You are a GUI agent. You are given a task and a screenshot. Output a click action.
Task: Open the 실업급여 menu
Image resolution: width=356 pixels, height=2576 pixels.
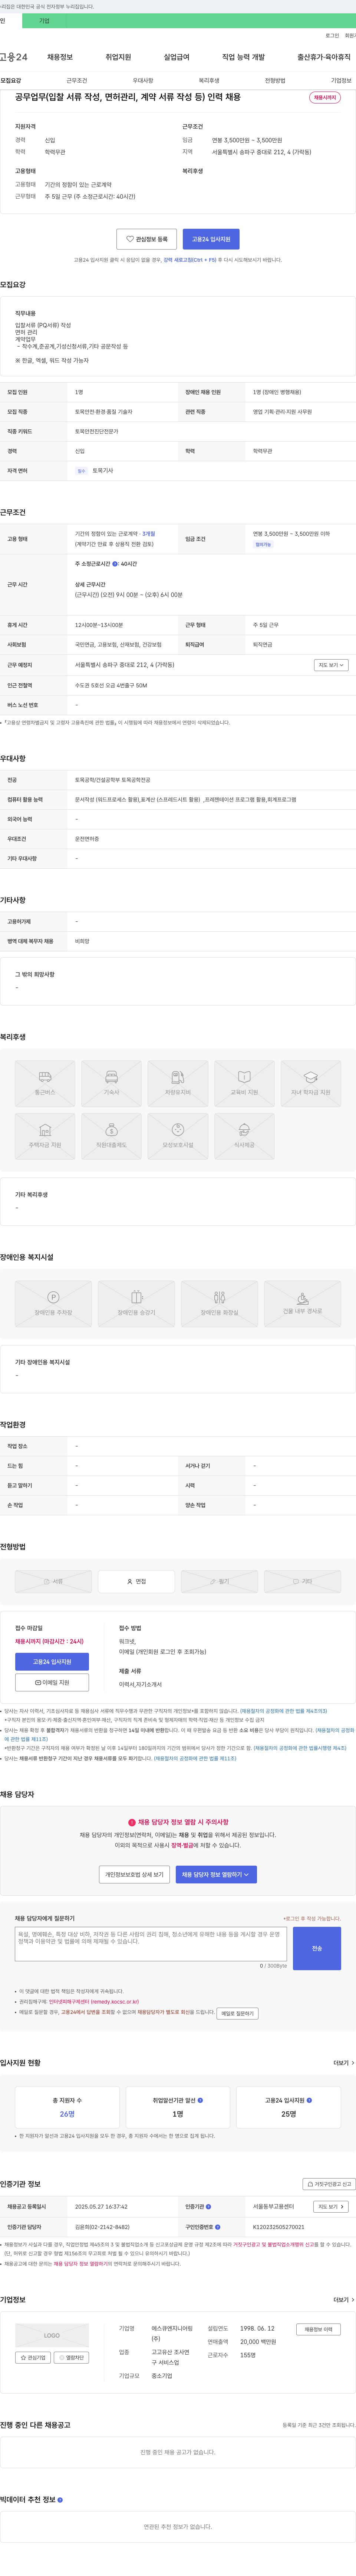176,57
